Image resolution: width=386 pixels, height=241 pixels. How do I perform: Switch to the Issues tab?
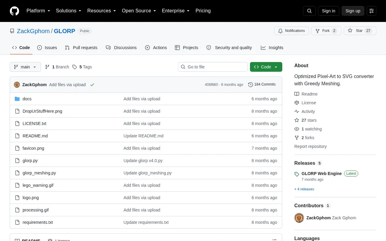tap(47, 48)
